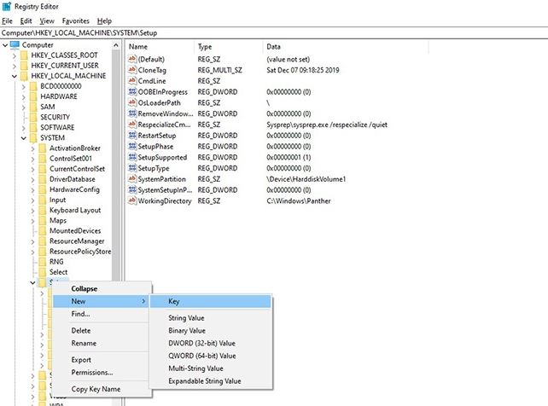
Task: Click the Computer icon in the tree
Action: pos(15,44)
